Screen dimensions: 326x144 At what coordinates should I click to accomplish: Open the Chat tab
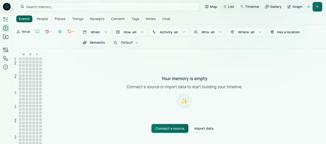tap(166, 19)
